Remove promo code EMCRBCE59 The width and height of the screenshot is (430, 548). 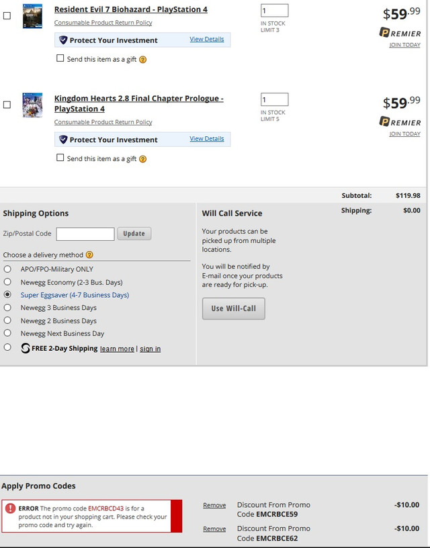pyautogui.click(x=214, y=505)
